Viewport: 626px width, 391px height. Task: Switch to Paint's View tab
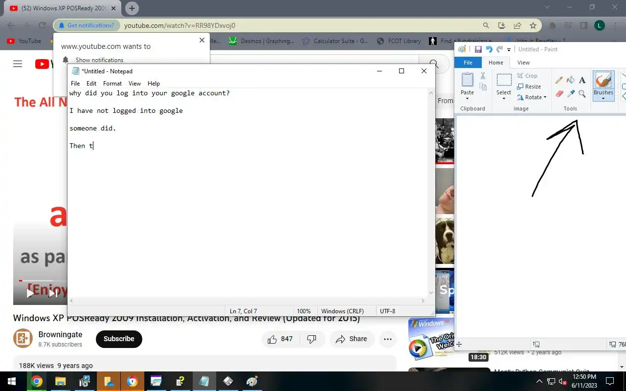pyautogui.click(x=523, y=63)
